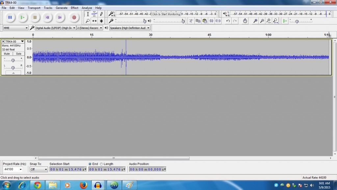Image resolution: width=337 pixels, height=190 pixels.
Task: Open the Audio Position time format dropdown
Action: pyautogui.click(x=165, y=169)
